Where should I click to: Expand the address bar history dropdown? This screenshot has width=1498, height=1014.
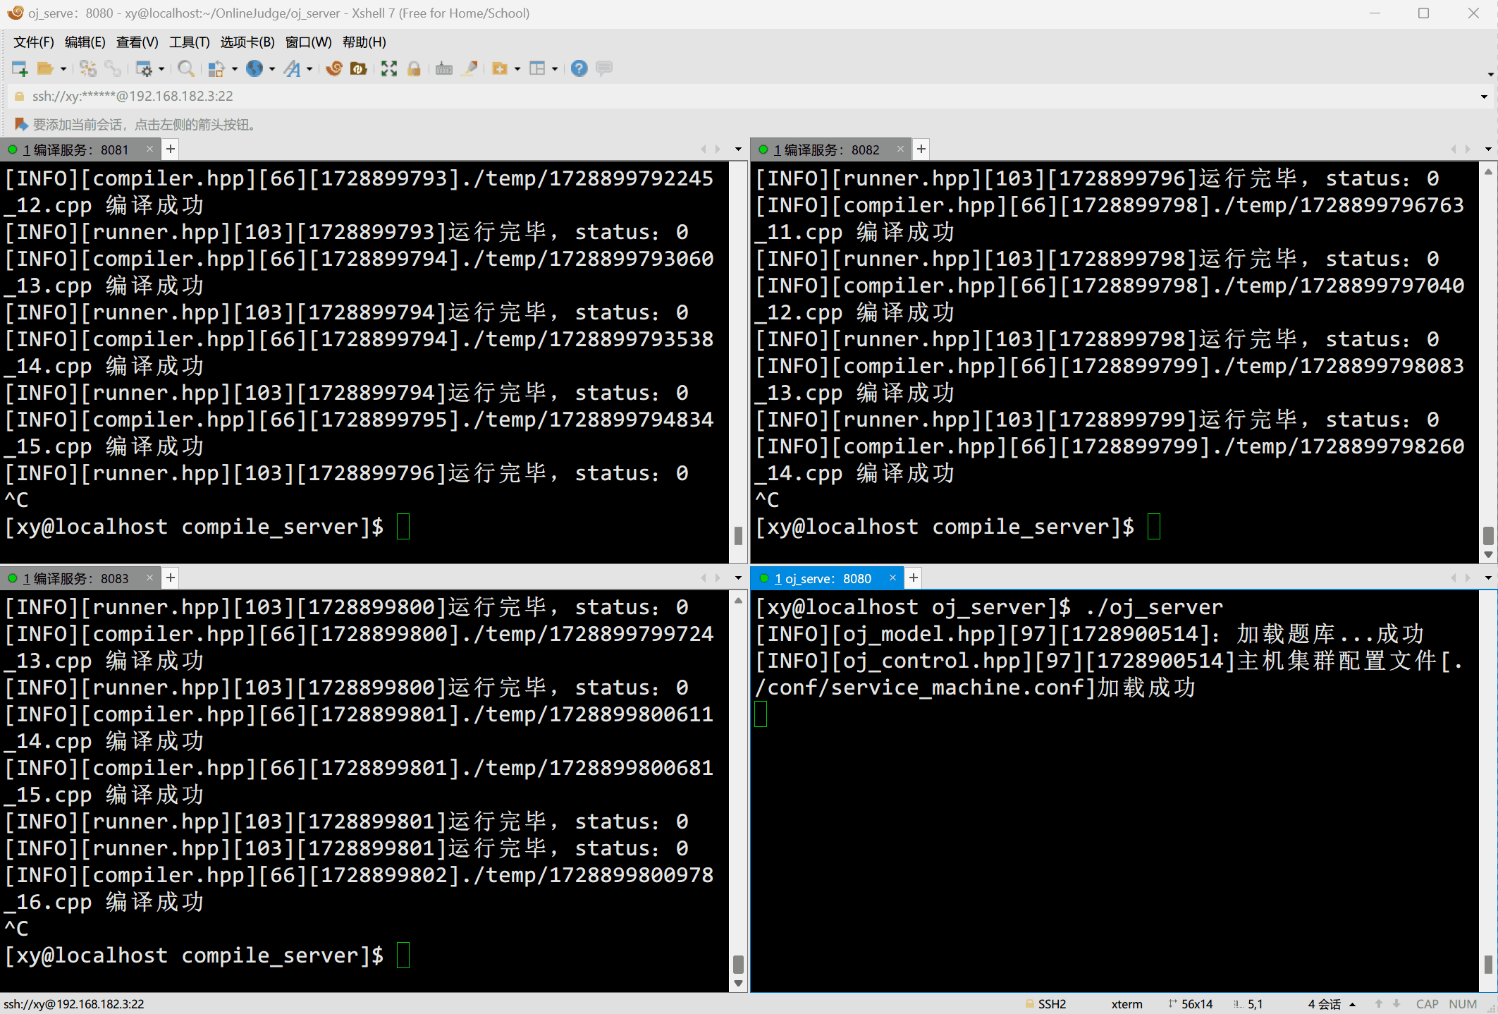pos(1483,97)
